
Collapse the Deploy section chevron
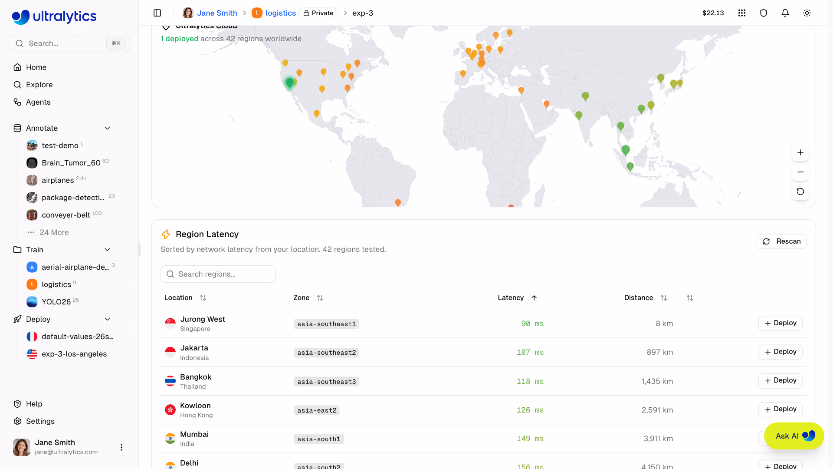108,319
